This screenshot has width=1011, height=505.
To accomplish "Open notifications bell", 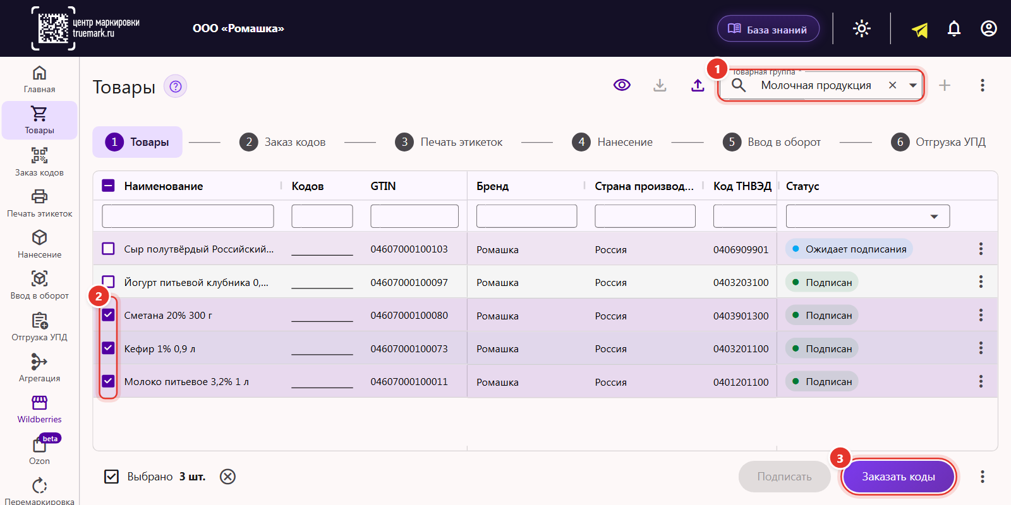I will tap(954, 28).
